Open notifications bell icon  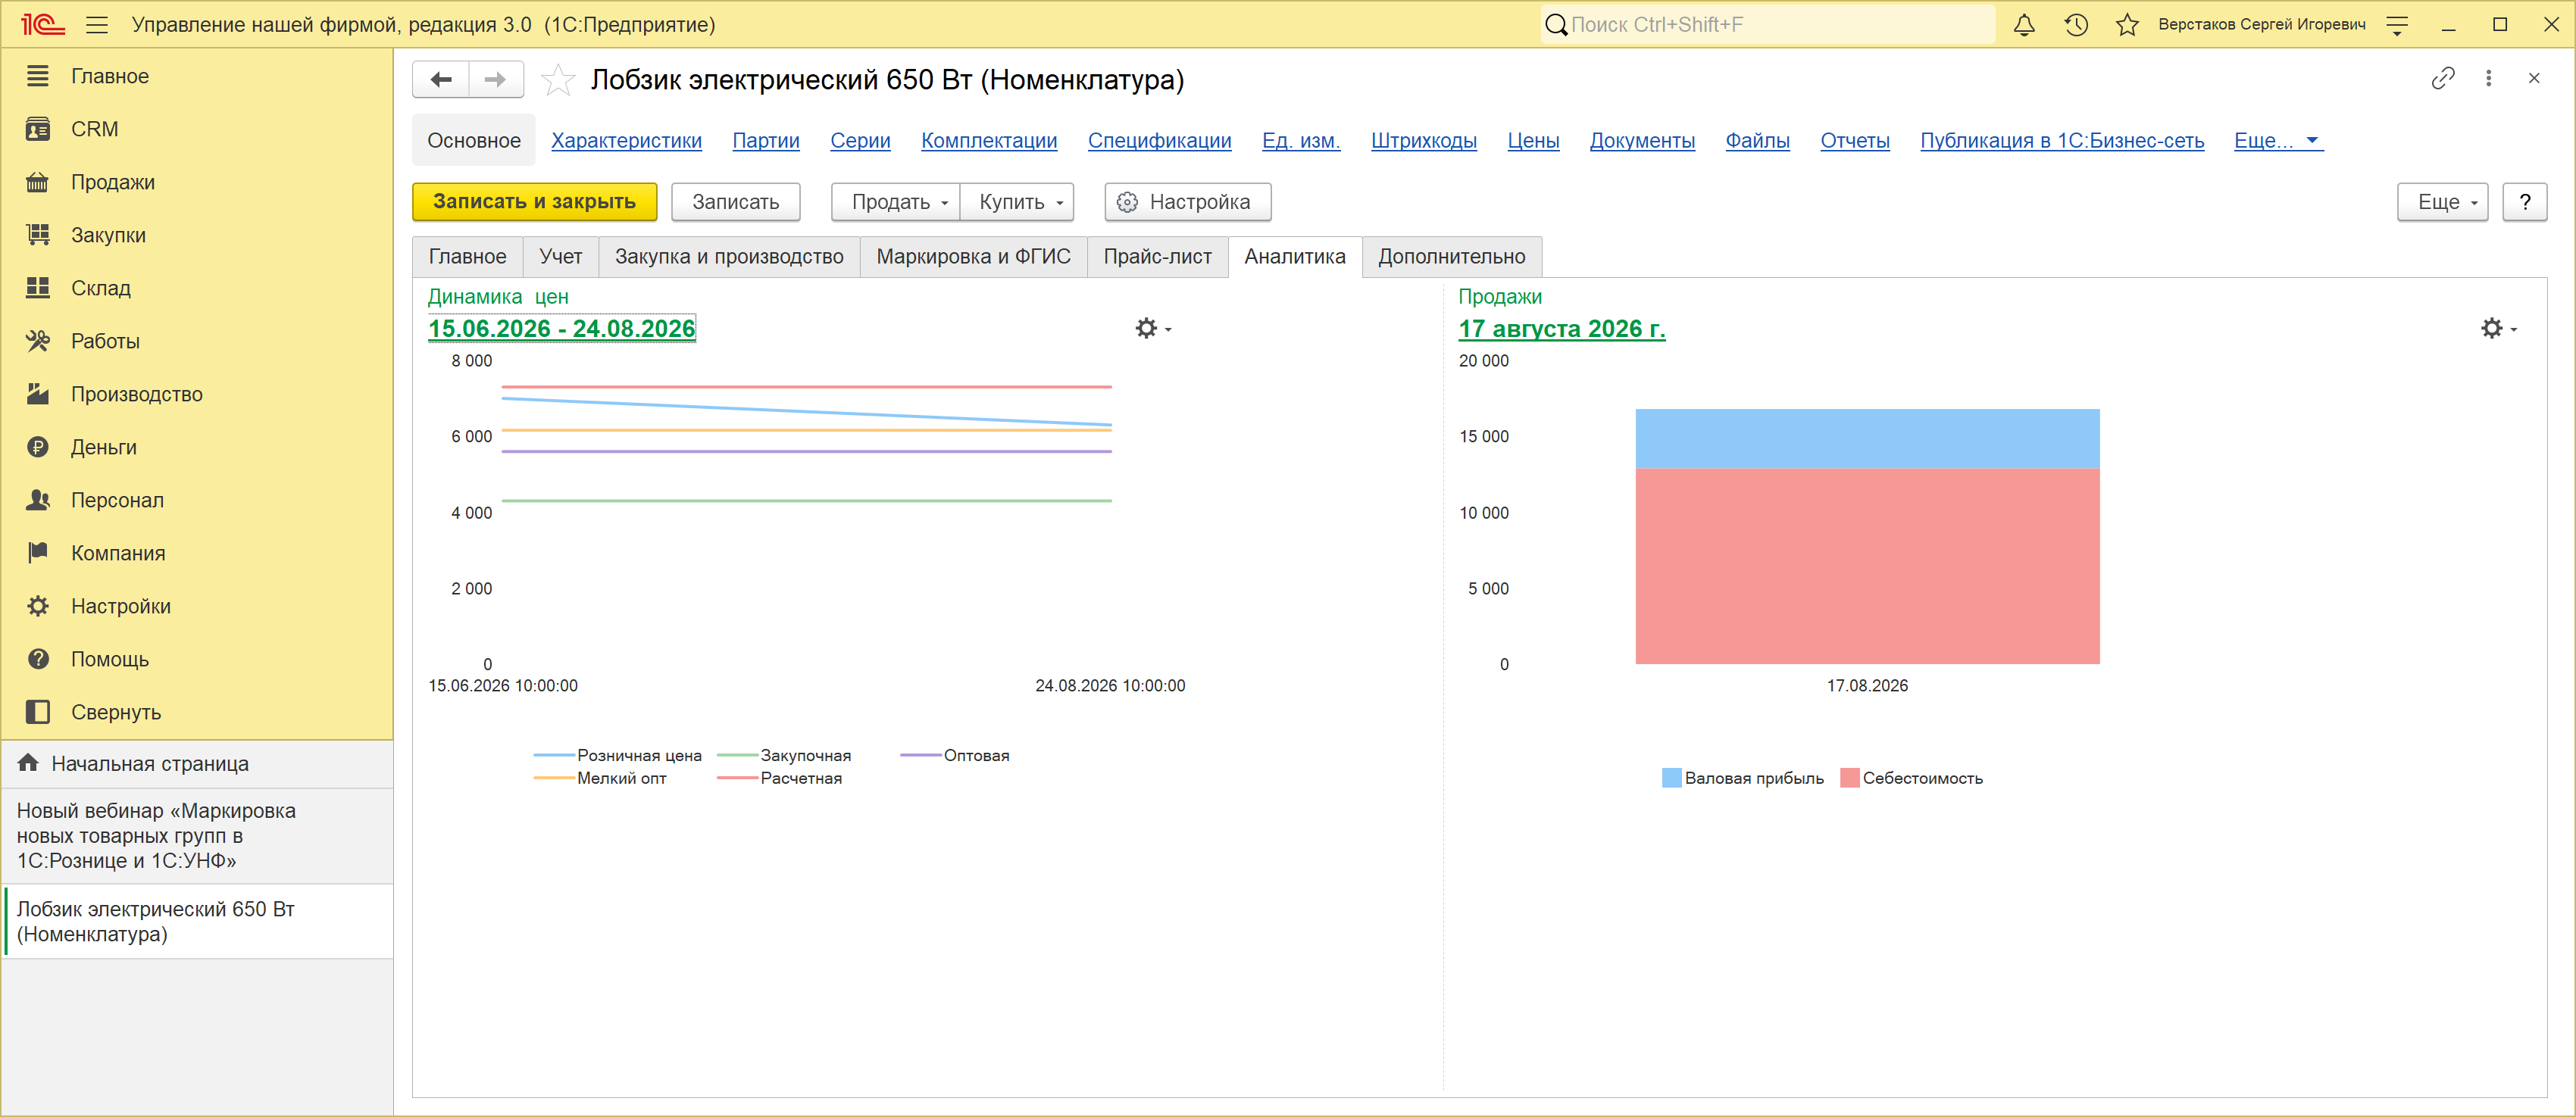[2023, 25]
